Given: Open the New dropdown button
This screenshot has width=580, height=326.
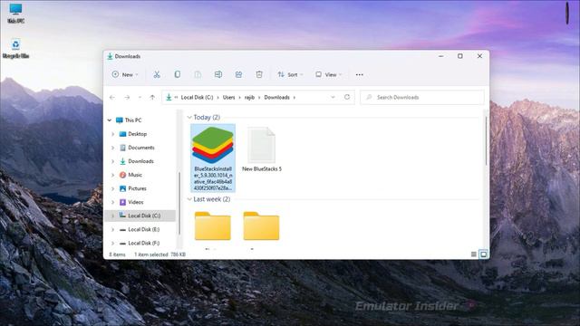Looking at the screenshot, I should (125, 74).
